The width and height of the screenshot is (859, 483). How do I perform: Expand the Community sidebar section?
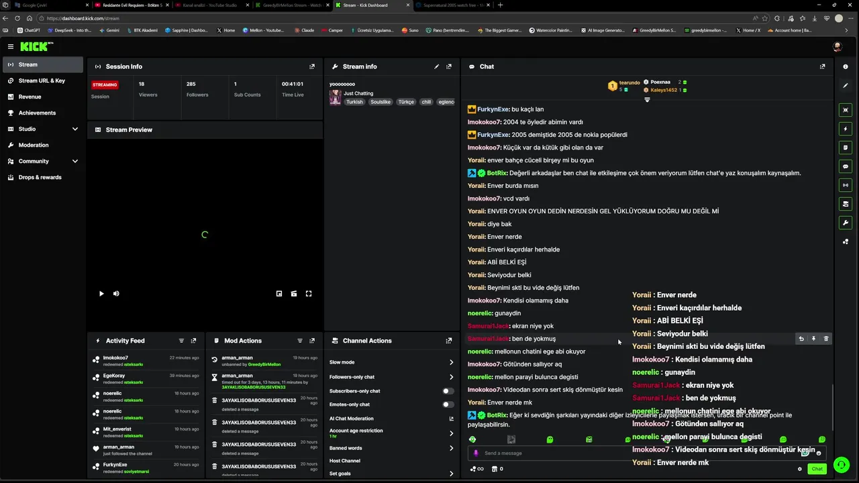(x=74, y=161)
